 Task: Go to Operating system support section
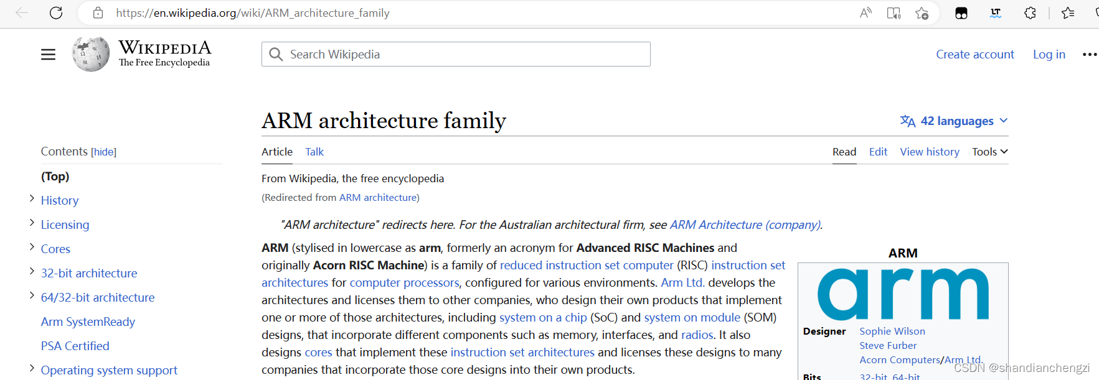click(109, 370)
